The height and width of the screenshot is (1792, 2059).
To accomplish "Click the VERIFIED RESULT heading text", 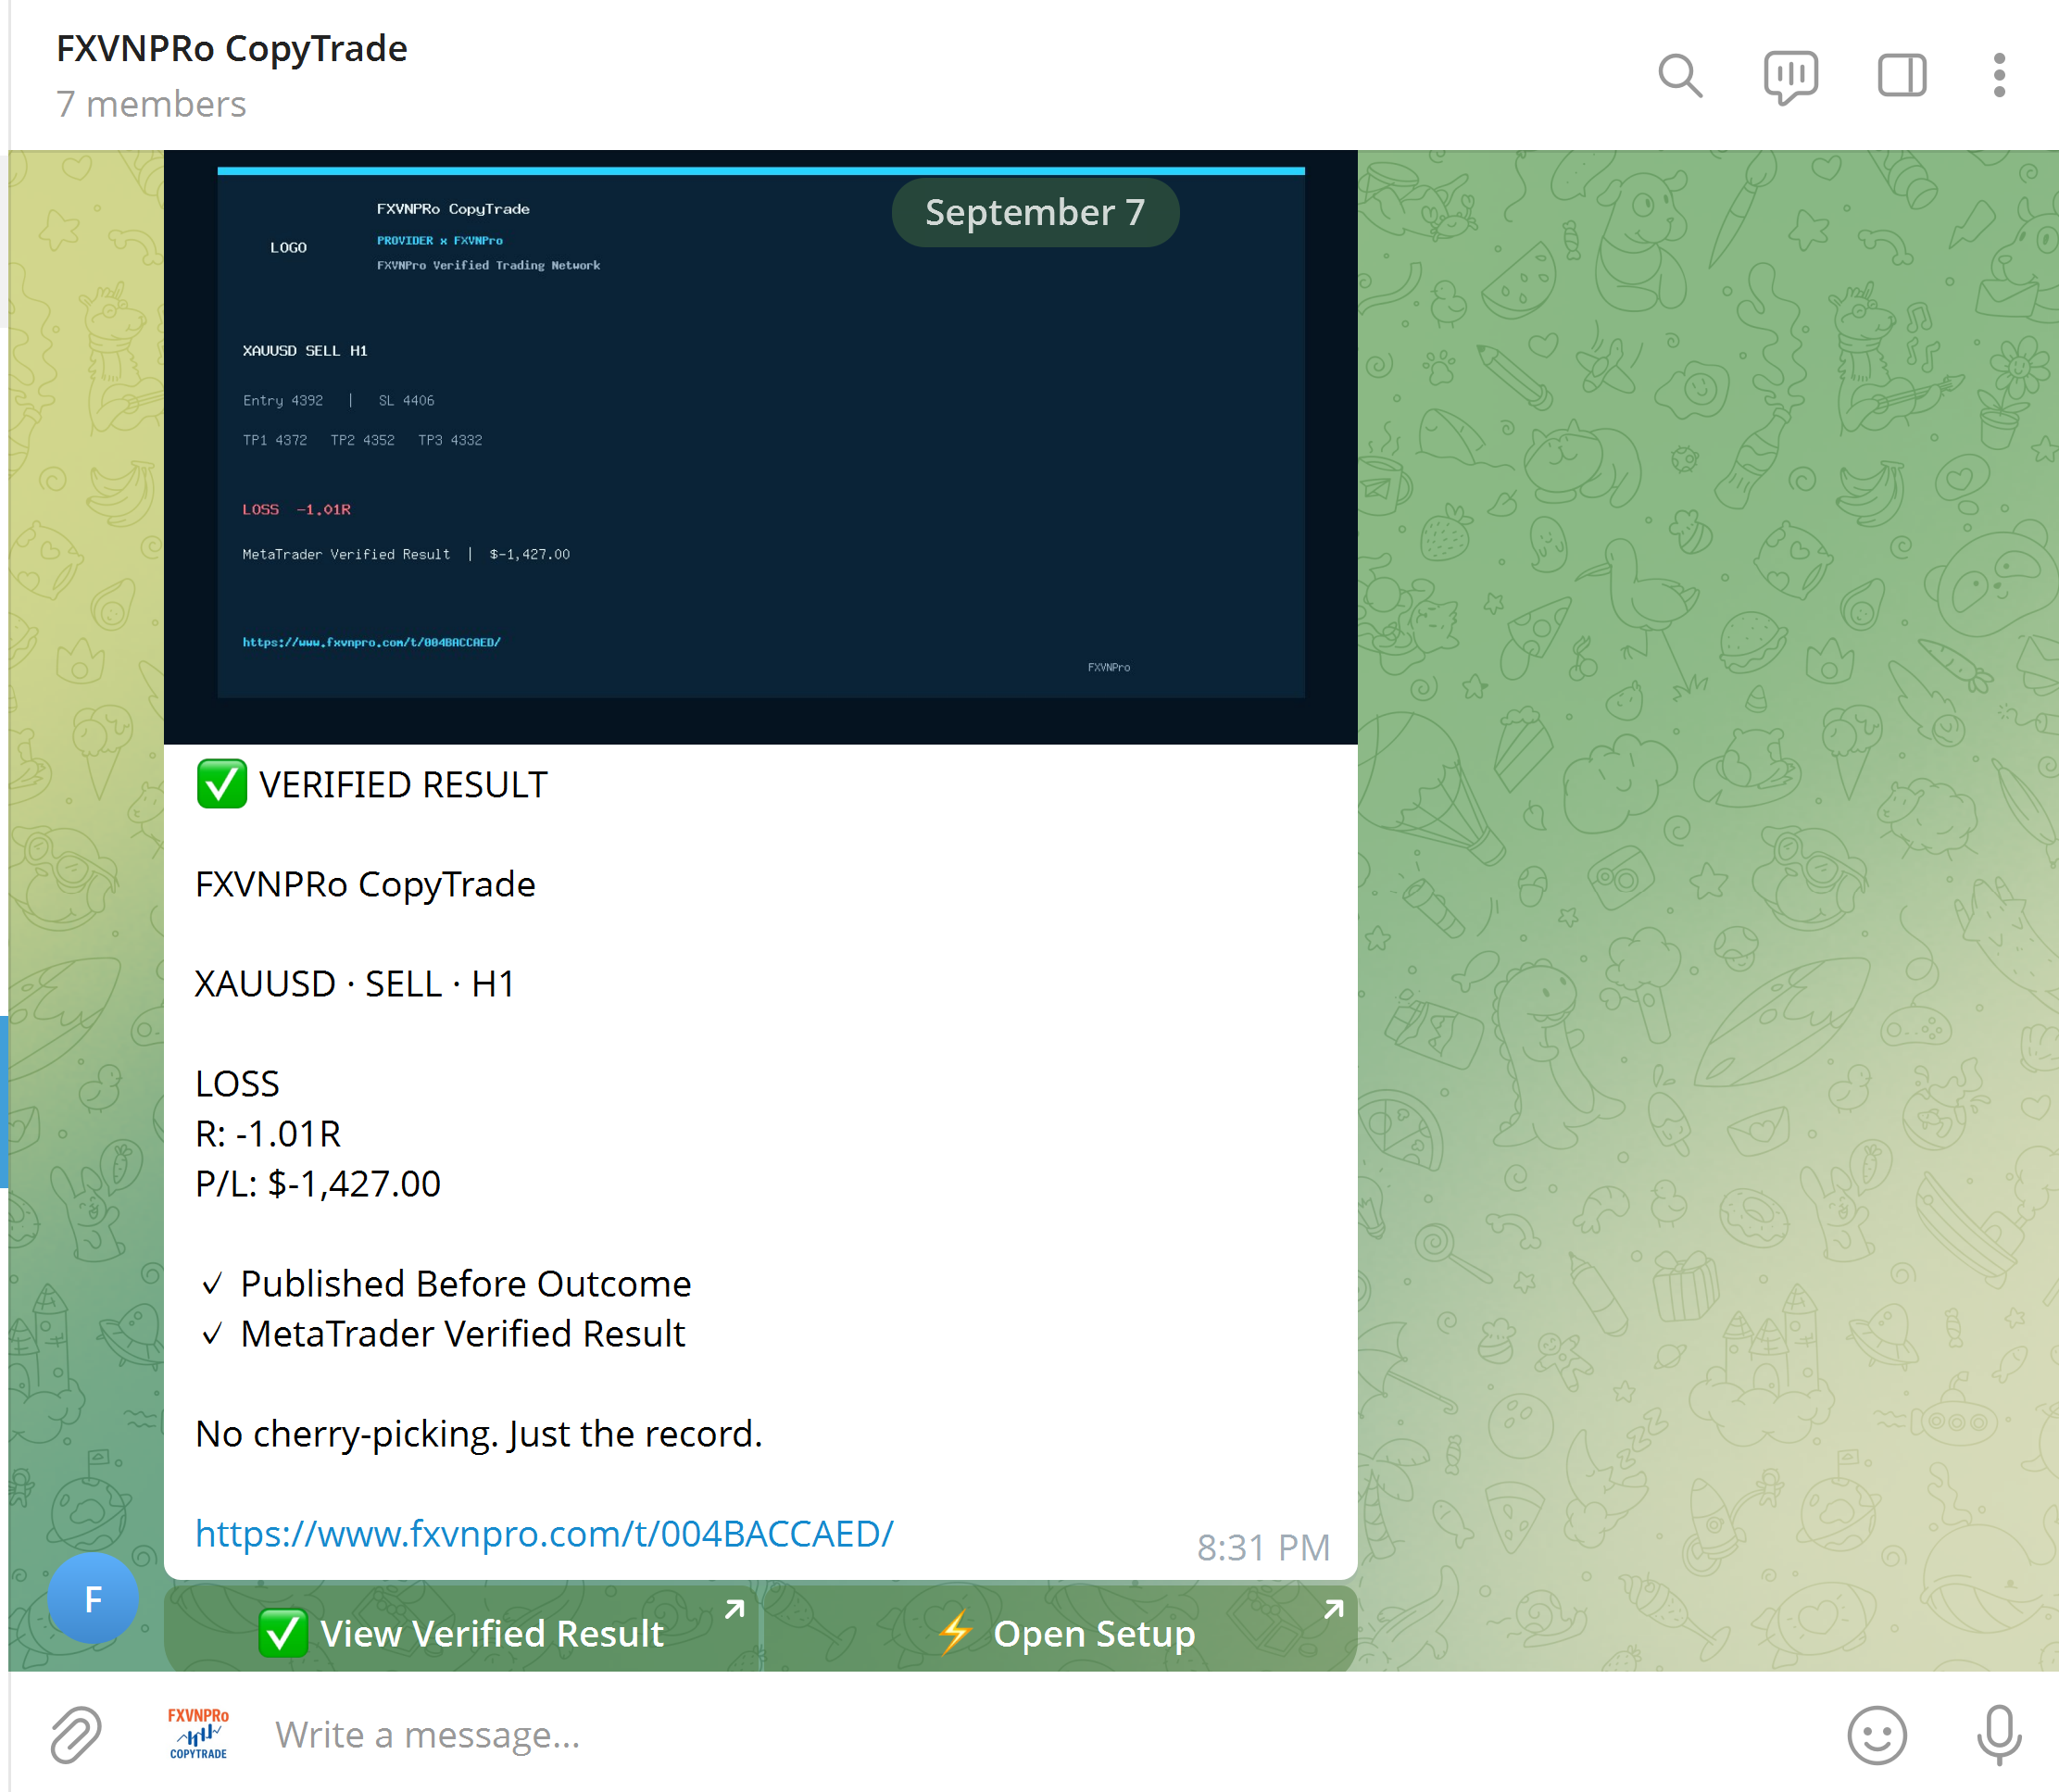I will [403, 785].
